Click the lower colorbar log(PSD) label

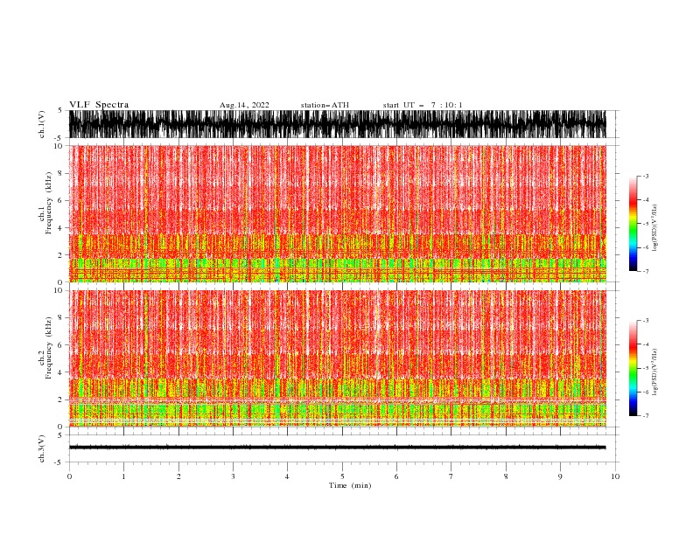[x=654, y=372]
